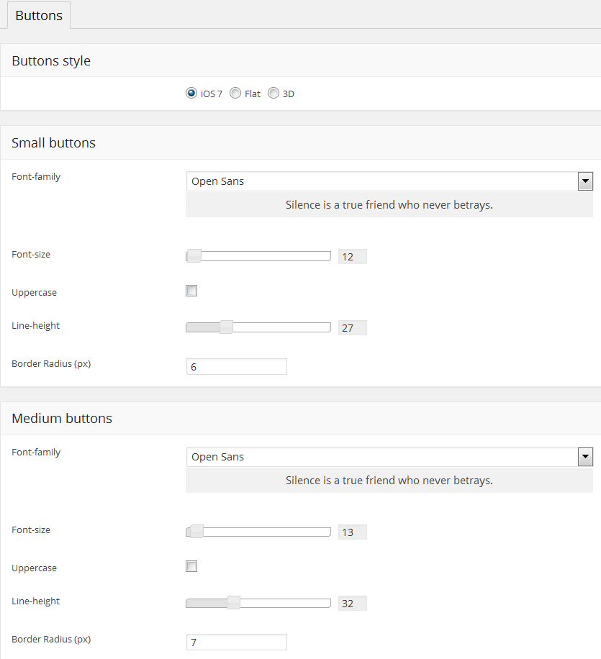Click Small buttons Border Radius field

tap(236, 367)
